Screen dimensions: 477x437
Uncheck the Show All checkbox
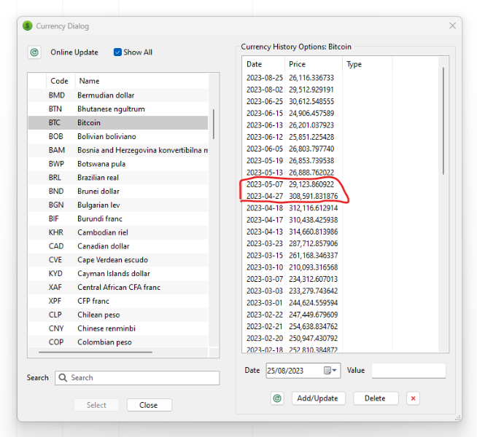(117, 52)
